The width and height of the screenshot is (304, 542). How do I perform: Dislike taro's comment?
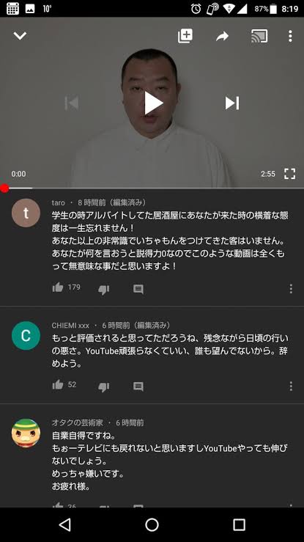click(103, 289)
